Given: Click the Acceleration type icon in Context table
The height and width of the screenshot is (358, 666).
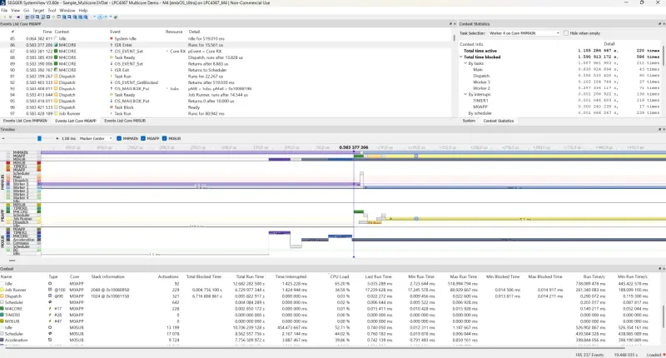Looking at the screenshot, I should pos(50,341).
